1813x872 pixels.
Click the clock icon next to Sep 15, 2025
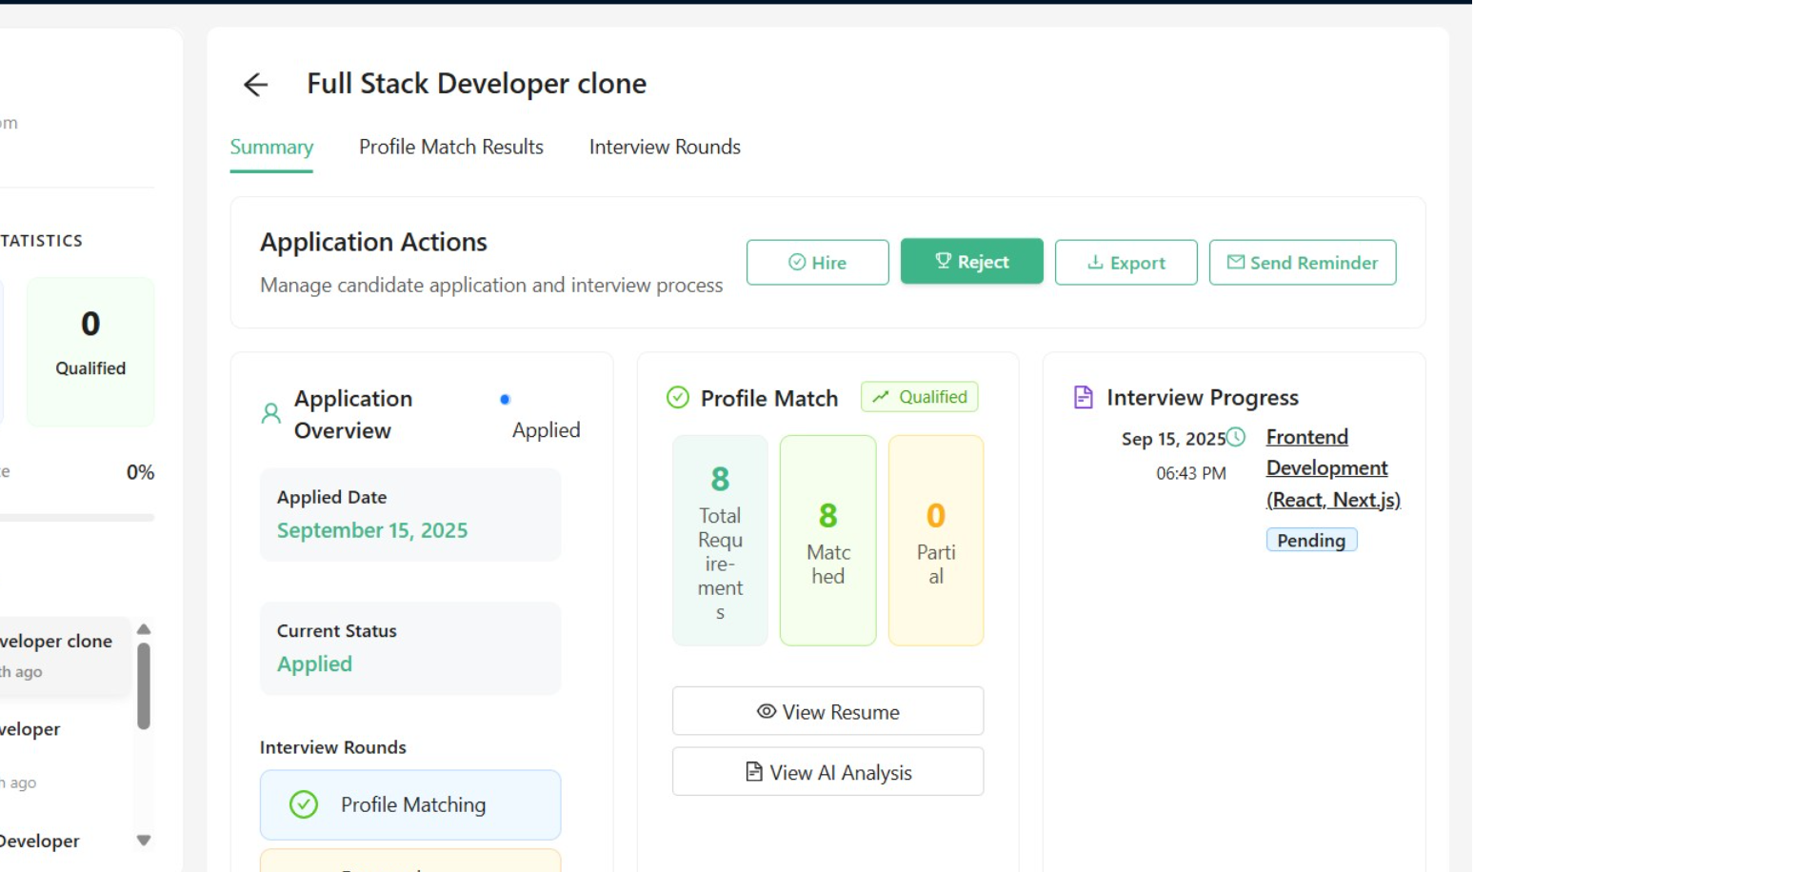pyautogui.click(x=1236, y=437)
